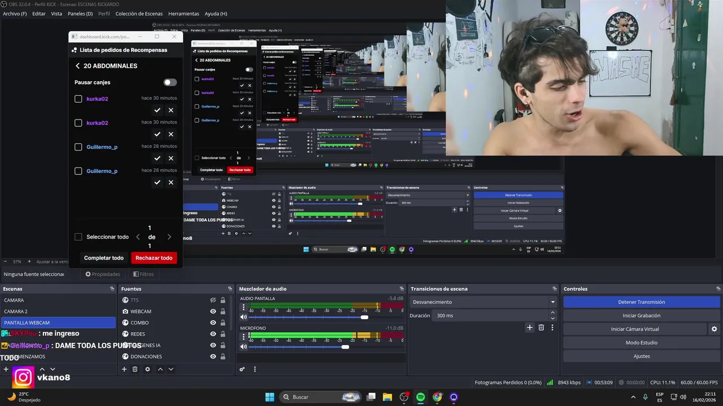Viewport: 723px width, 406px height.
Task: Open AUDIO PANTALLA three-dot options menu
Action: coord(243,307)
